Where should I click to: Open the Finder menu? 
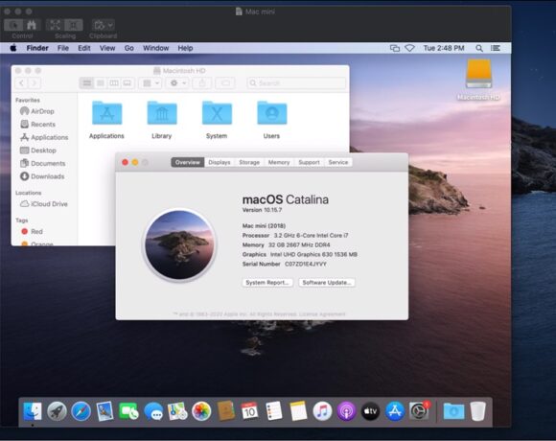(37, 48)
